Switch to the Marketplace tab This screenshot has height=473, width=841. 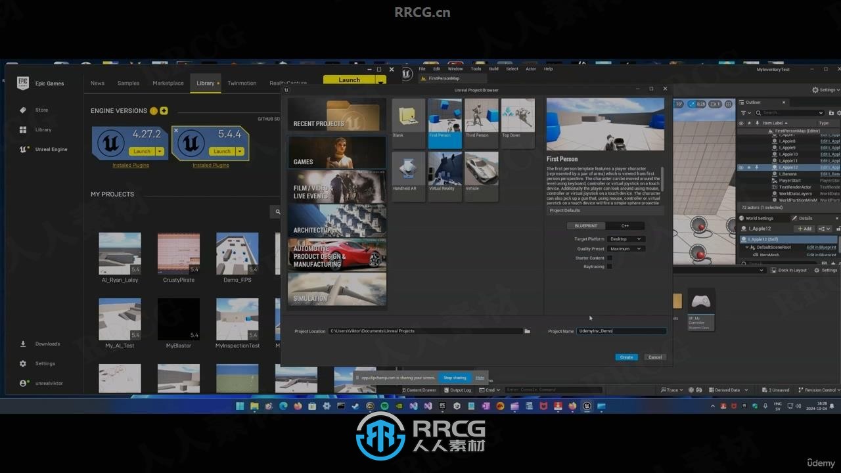pyautogui.click(x=168, y=83)
